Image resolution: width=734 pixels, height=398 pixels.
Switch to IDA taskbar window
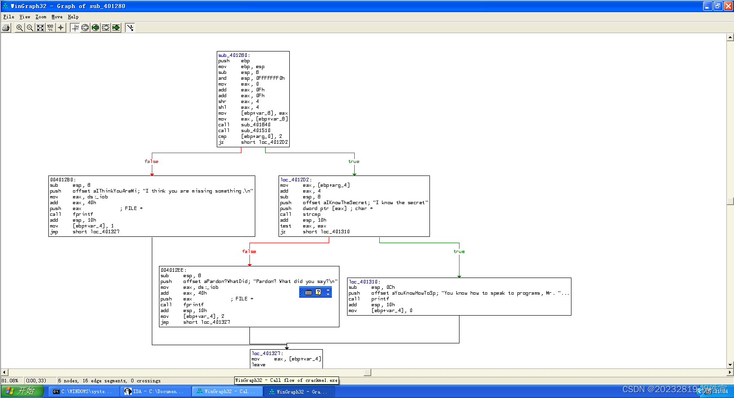[x=156, y=391]
